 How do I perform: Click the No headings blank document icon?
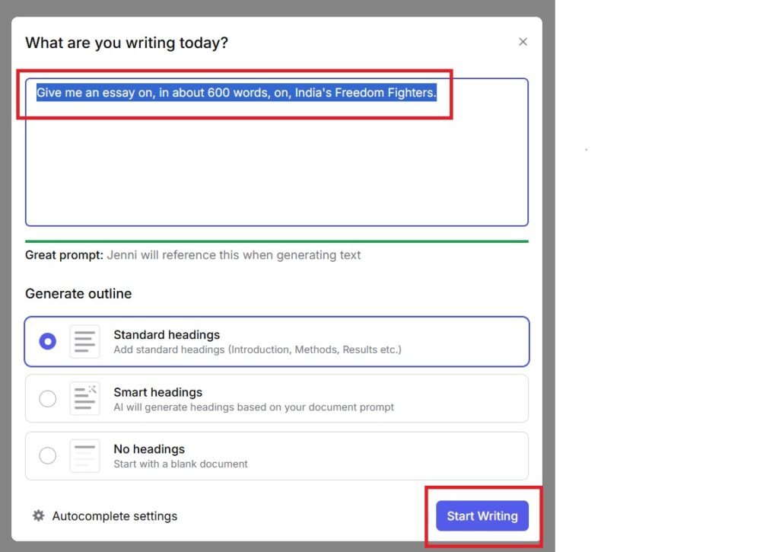pos(84,455)
